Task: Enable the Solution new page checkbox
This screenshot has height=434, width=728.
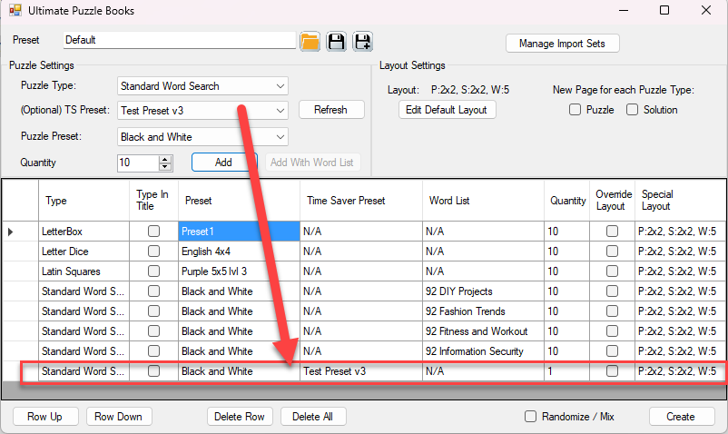Action: 632,110
